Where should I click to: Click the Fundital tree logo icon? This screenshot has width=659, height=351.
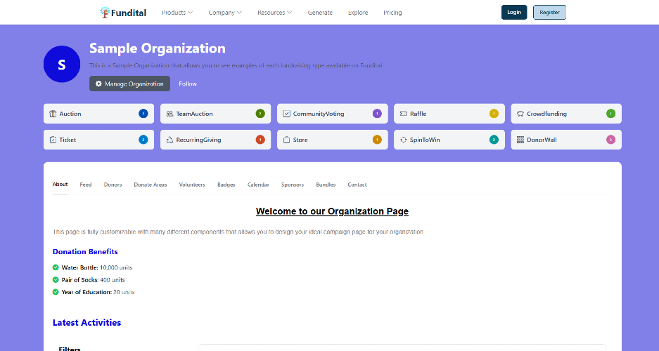point(105,12)
